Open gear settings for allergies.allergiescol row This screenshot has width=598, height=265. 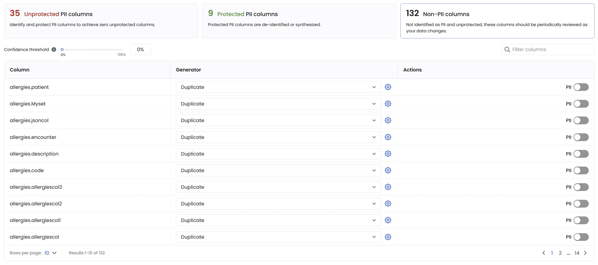point(388,237)
